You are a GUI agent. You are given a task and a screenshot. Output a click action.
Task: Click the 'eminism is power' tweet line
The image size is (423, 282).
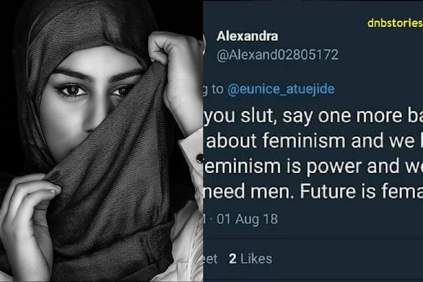pos(313,166)
